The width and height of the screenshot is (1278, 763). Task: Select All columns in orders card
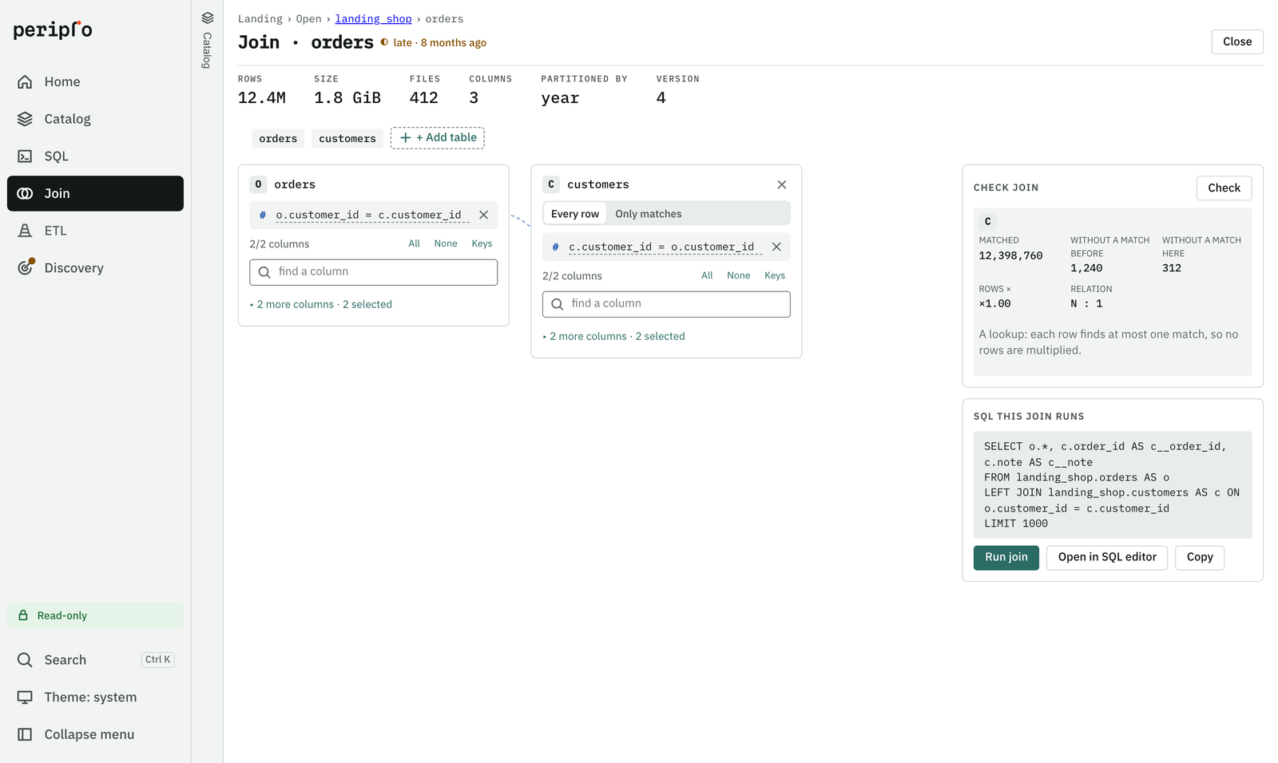(414, 243)
